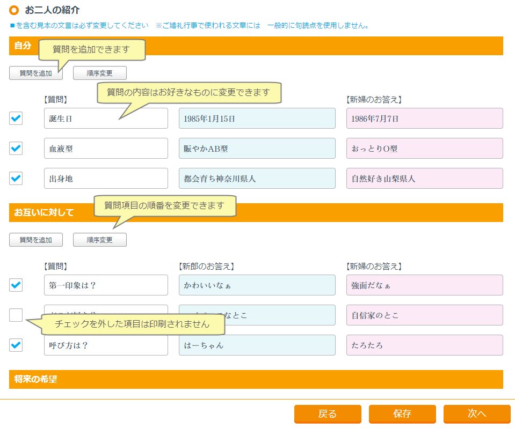Edit the おっとりO型 answer field
Image resolution: width=515 pixels, height=429 pixels.
[x=424, y=149]
